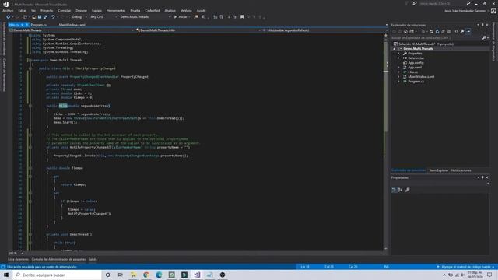Open the Solution Explorer search options dropdown
498x280 pixels.
(x=488, y=38)
